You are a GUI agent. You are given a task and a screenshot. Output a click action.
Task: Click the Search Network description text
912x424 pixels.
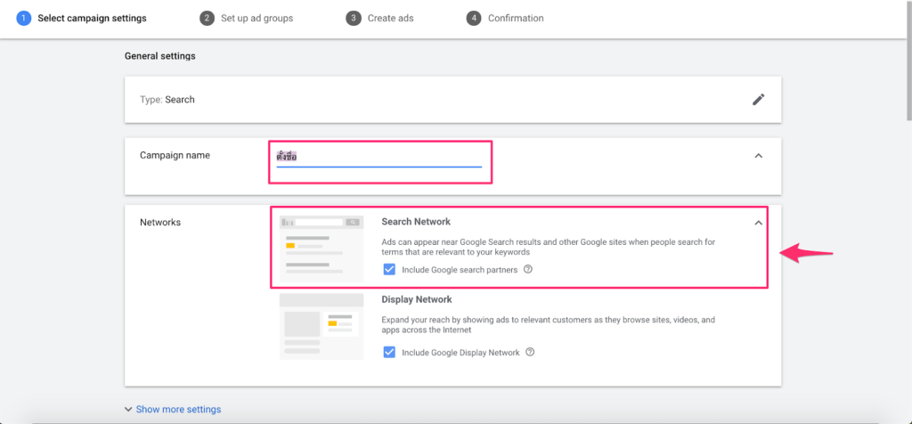pyautogui.click(x=549, y=247)
